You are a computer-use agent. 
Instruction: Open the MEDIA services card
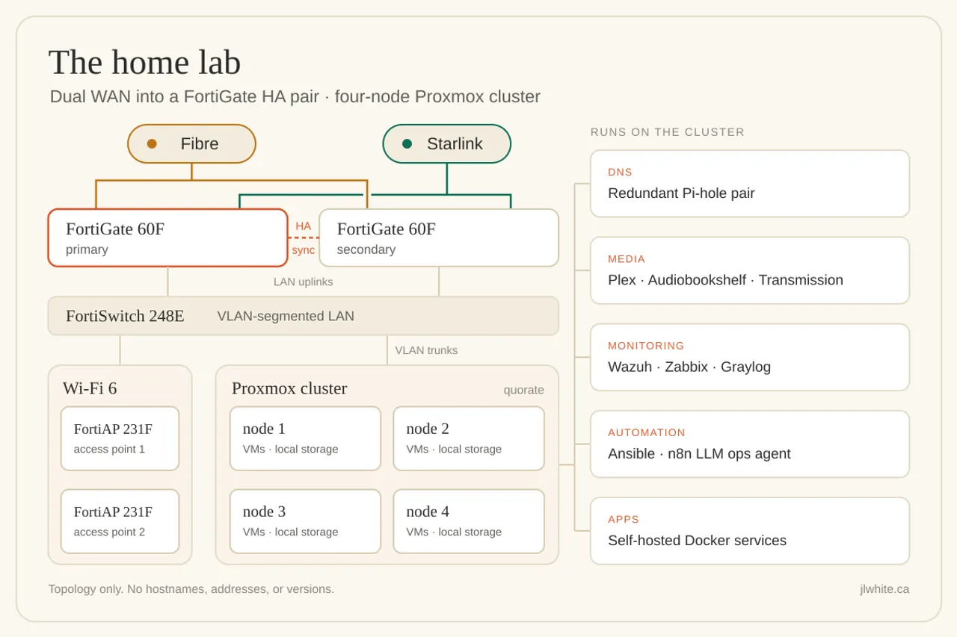(750, 270)
